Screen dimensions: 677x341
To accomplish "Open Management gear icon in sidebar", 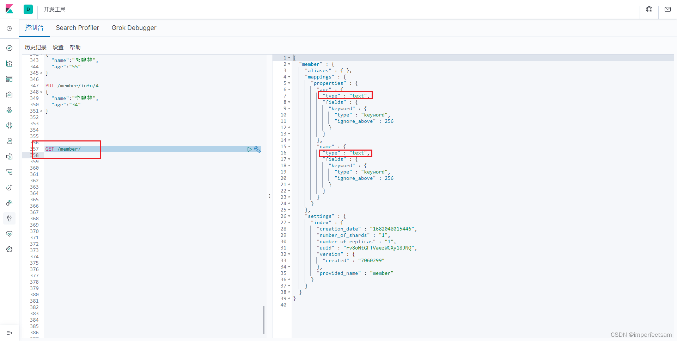I will click(10, 249).
